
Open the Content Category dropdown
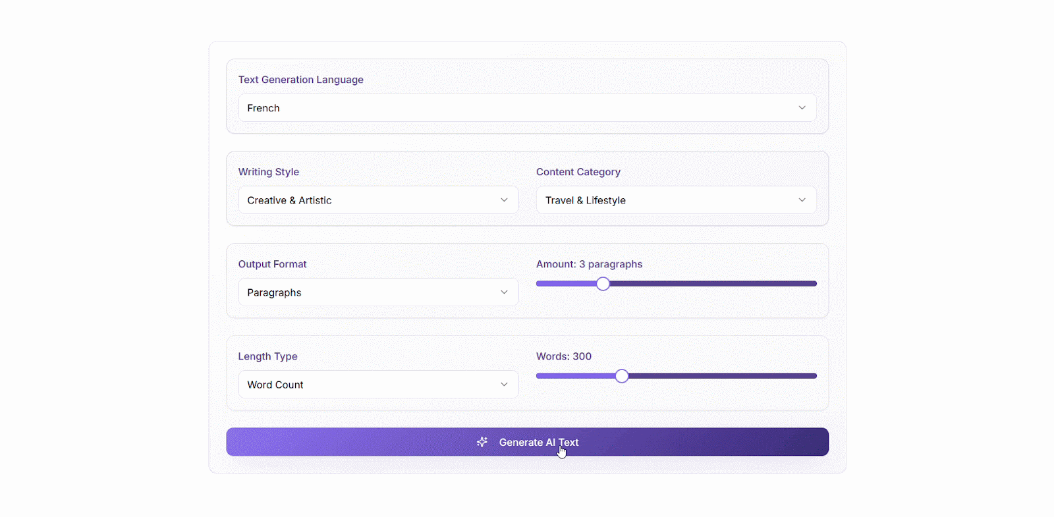click(x=676, y=200)
